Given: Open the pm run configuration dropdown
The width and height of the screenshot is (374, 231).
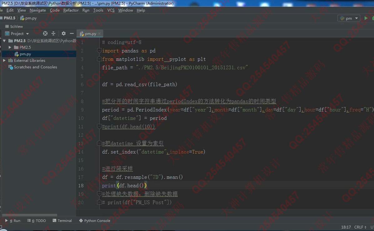Looking at the screenshot, I should pyautogui.click(x=349, y=18).
